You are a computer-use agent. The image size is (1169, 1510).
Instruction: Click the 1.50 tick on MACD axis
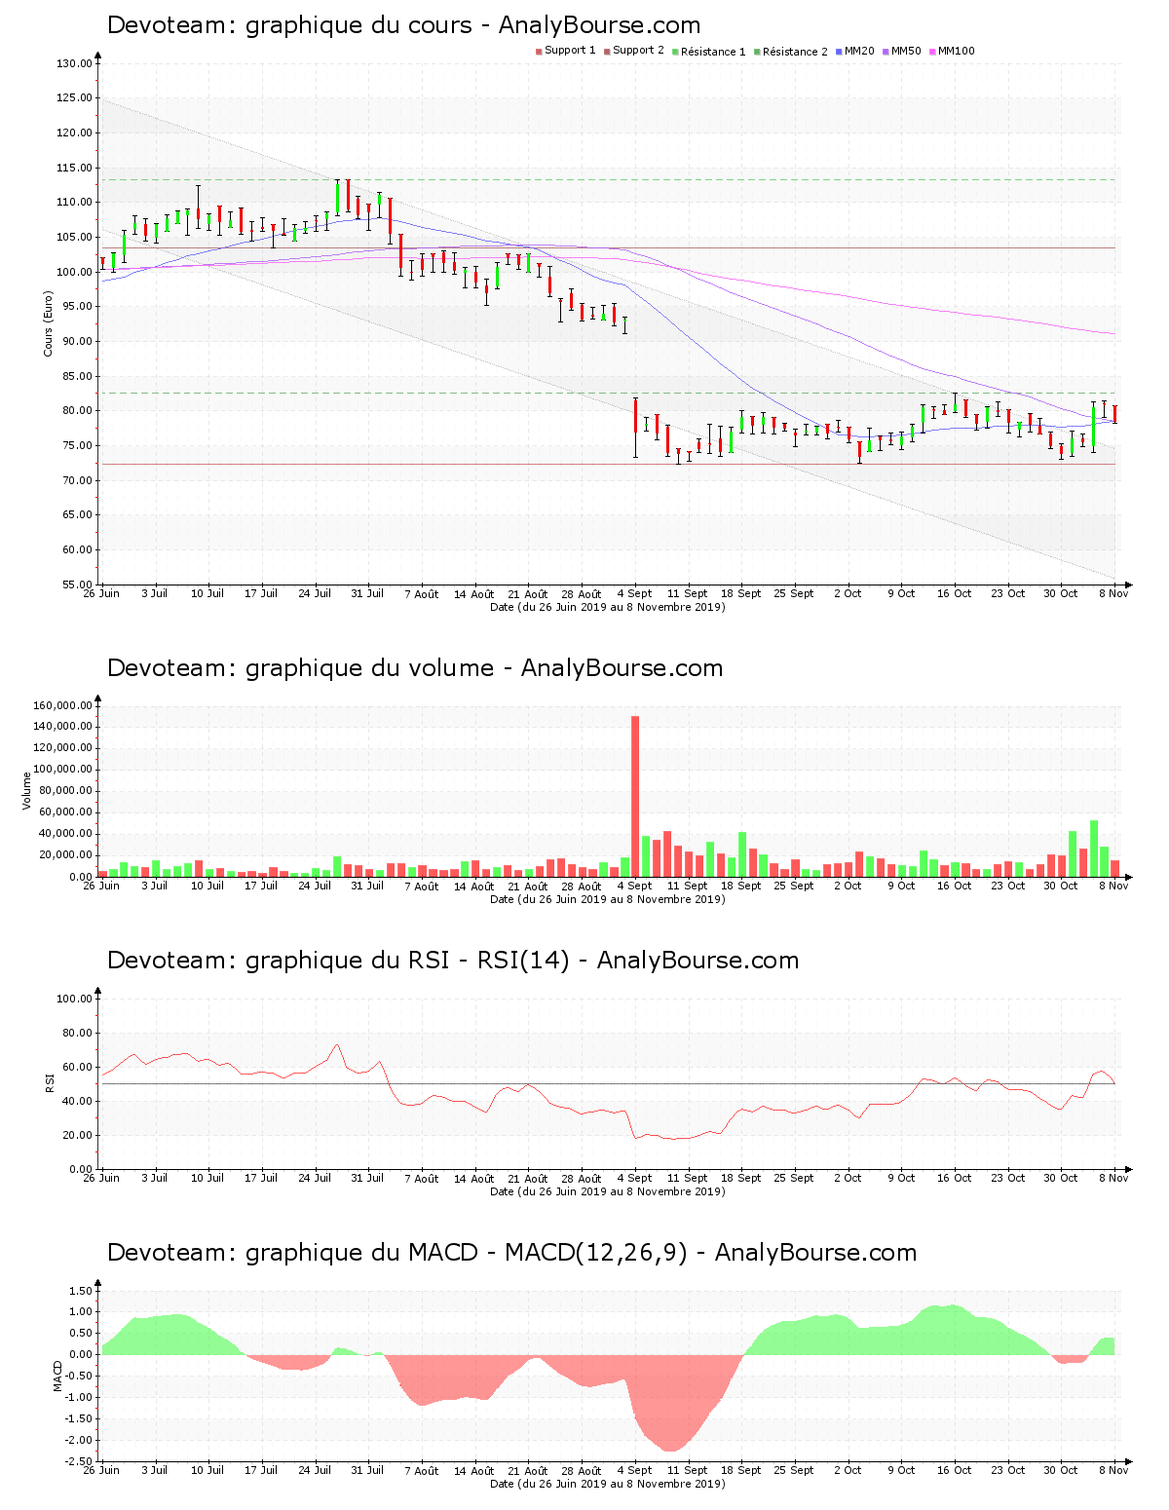click(82, 1291)
